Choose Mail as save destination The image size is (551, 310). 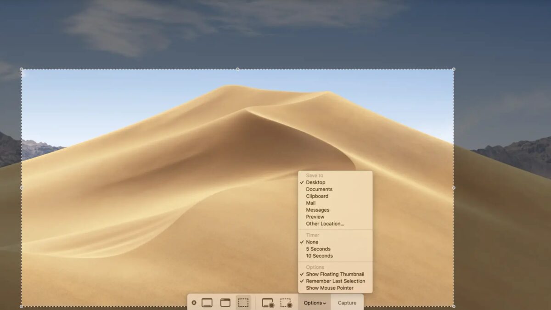tap(311, 203)
